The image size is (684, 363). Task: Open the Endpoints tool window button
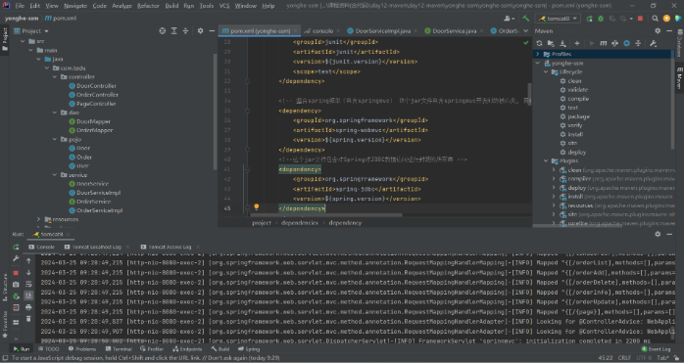click(x=187, y=349)
